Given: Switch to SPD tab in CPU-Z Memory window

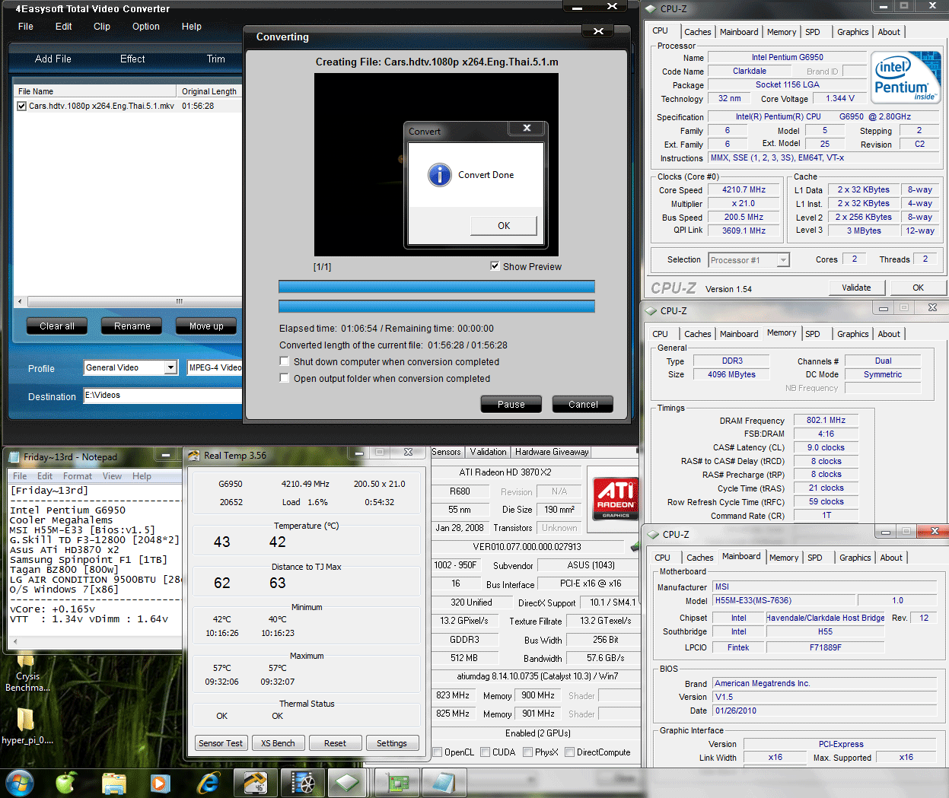Looking at the screenshot, I should [x=813, y=334].
